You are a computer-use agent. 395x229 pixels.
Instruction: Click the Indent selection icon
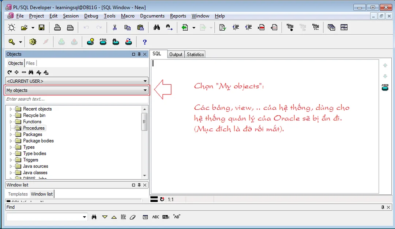click(236, 27)
